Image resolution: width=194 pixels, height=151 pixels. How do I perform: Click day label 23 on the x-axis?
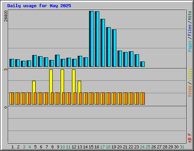[136, 147]
